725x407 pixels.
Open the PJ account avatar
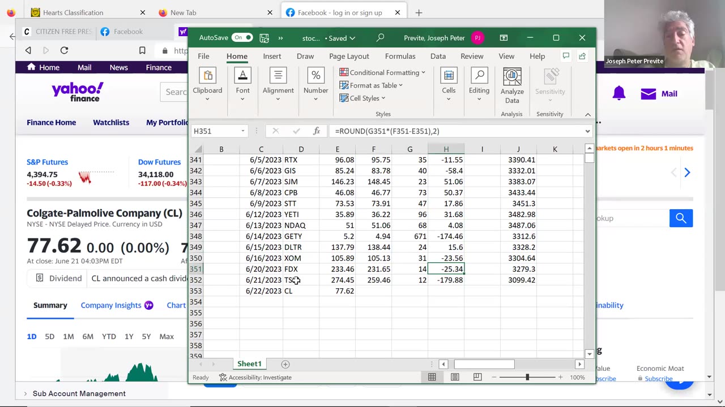(x=477, y=38)
